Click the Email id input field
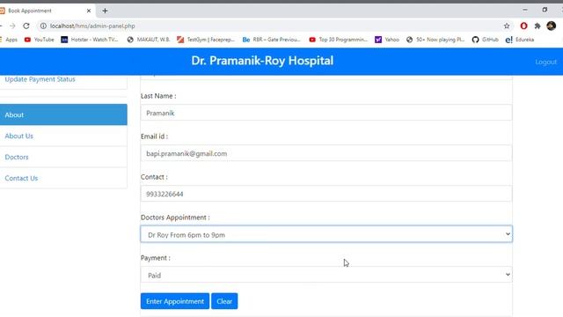This screenshot has width=563, height=317. tap(326, 153)
